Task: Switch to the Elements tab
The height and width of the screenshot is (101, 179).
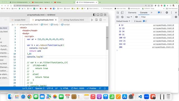Action: coord(132,13)
